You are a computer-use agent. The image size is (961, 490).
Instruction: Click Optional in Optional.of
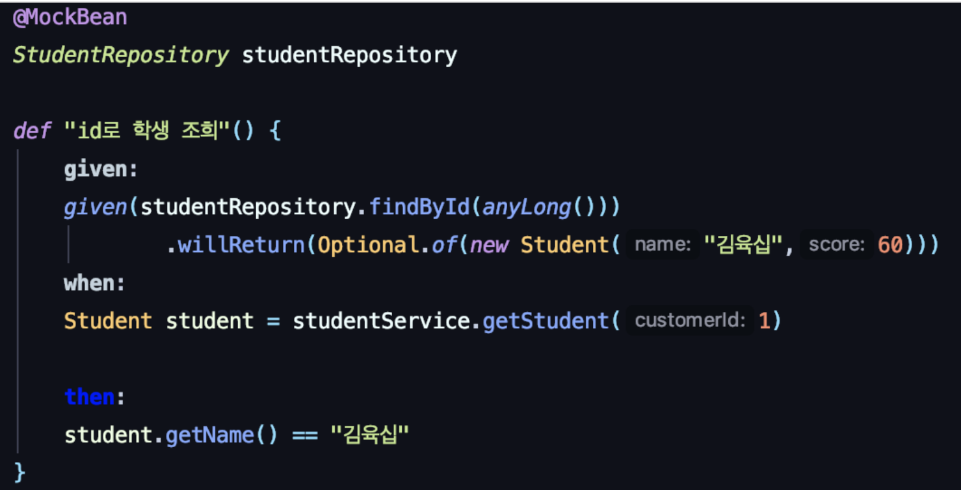[364, 245]
